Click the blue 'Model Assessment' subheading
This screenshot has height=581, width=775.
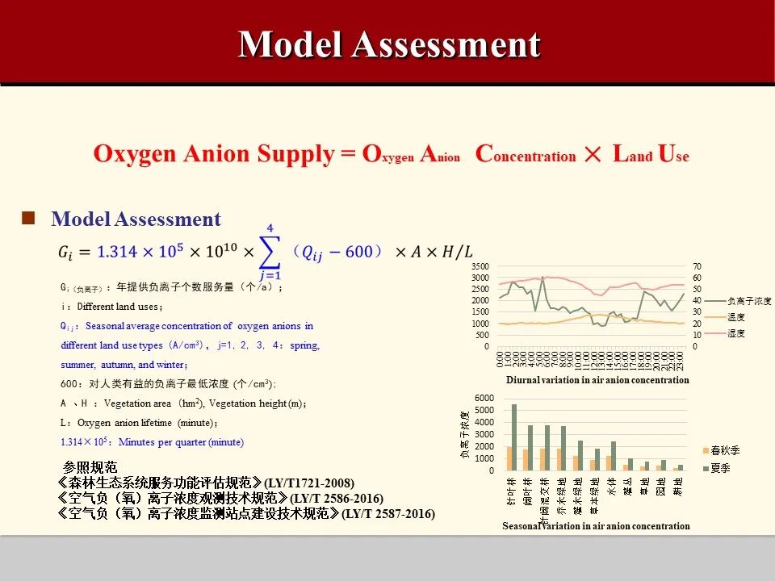point(136,219)
